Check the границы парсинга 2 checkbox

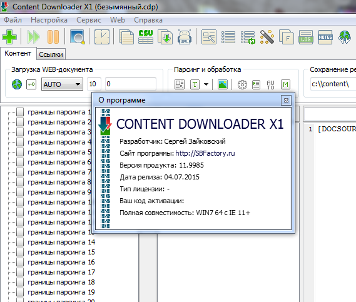point(20,122)
